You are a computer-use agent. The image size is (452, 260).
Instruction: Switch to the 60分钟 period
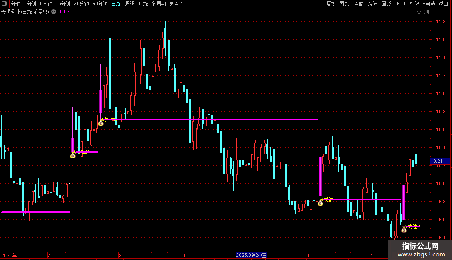tap(100, 4)
